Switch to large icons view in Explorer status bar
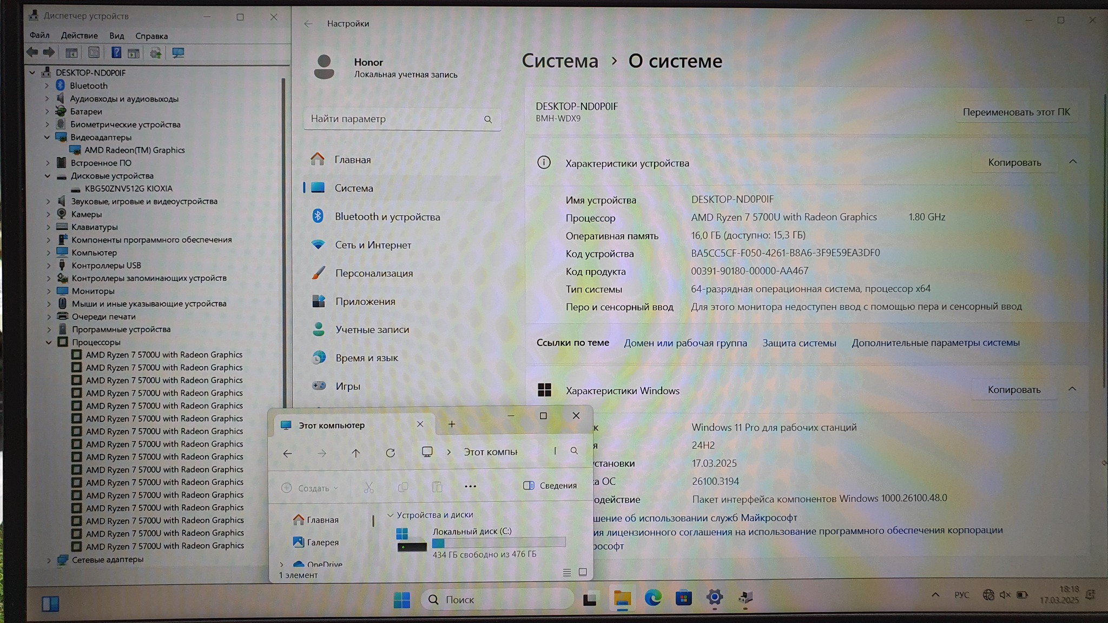This screenshot has height=623, width=1108. pyautogui.click(x=583, y=572)
